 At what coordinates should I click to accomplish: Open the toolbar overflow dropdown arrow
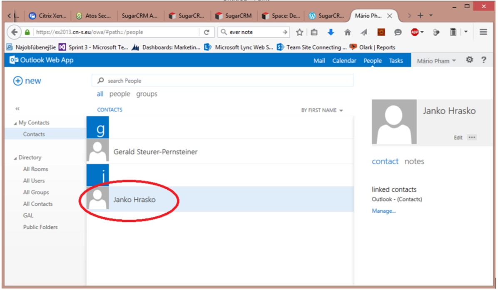click(x=466, y=32)
